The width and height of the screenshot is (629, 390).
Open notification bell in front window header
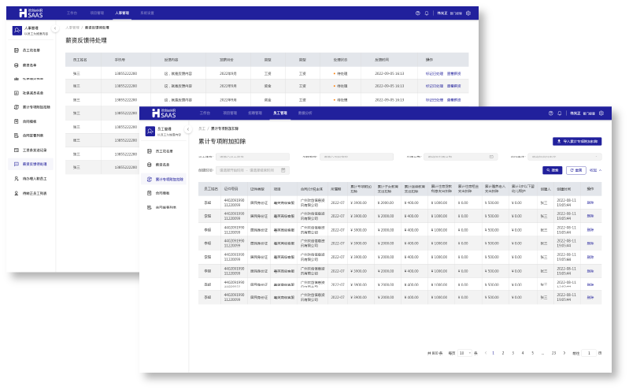tap(559, 113)
